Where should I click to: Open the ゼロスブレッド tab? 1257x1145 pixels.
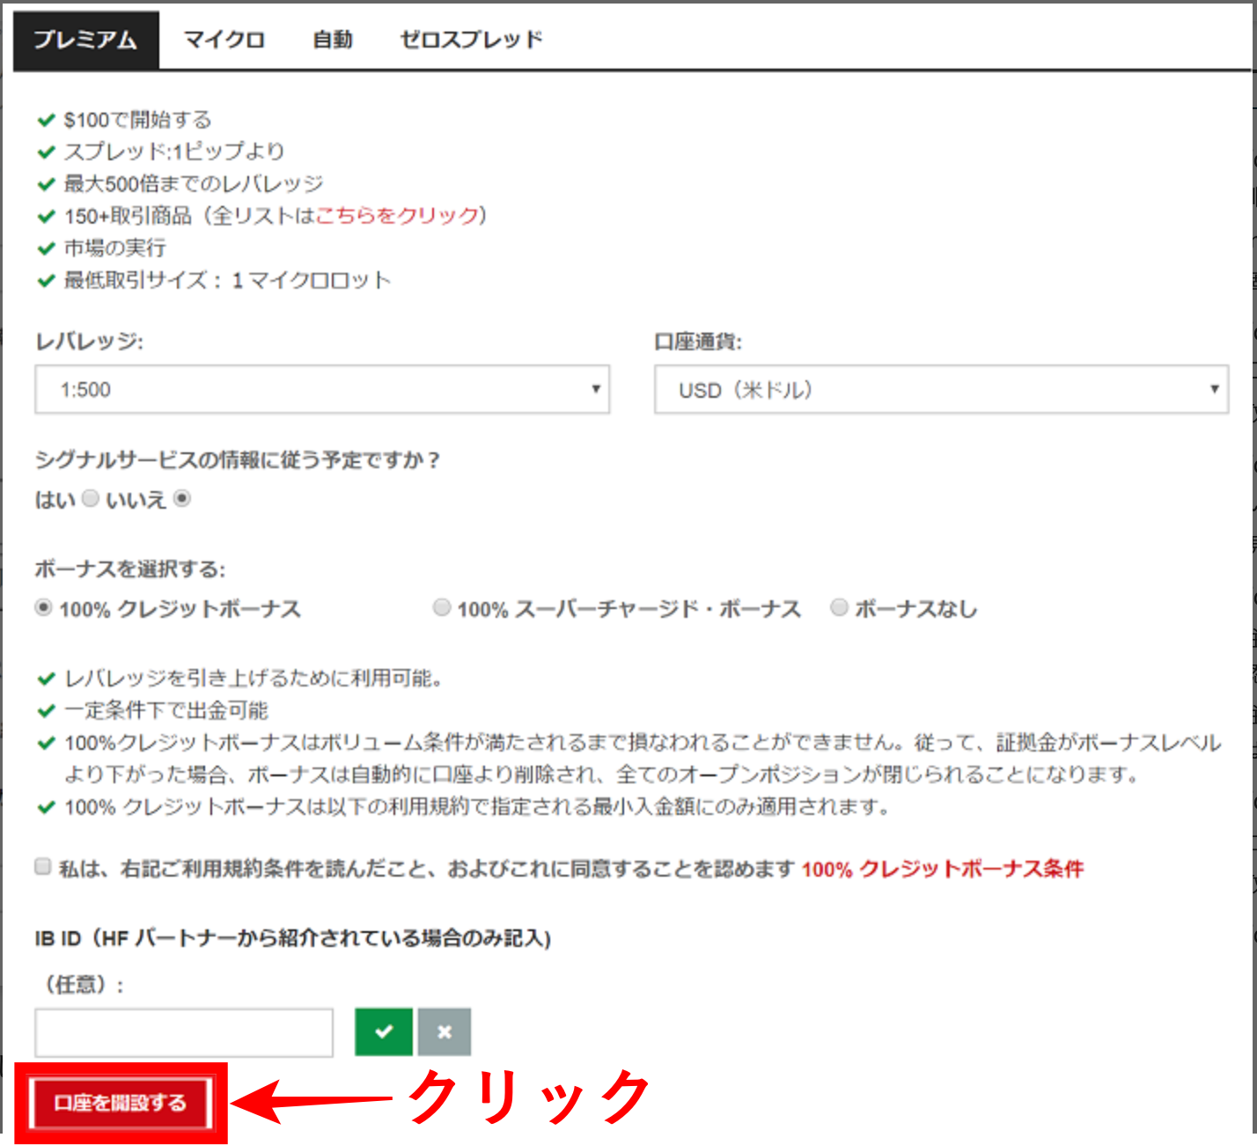pos(471,39)
